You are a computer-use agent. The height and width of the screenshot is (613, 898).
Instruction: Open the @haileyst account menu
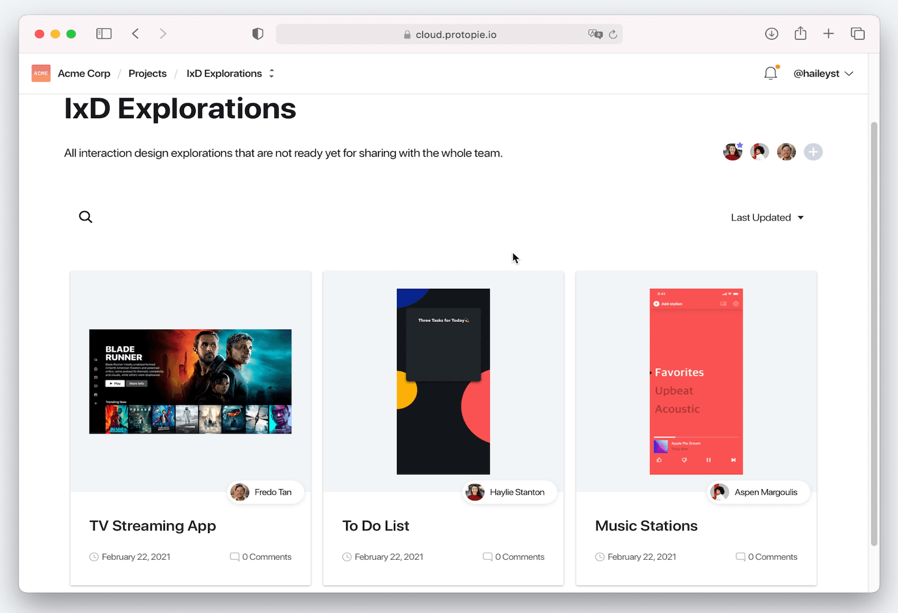[x=823, y=73]
